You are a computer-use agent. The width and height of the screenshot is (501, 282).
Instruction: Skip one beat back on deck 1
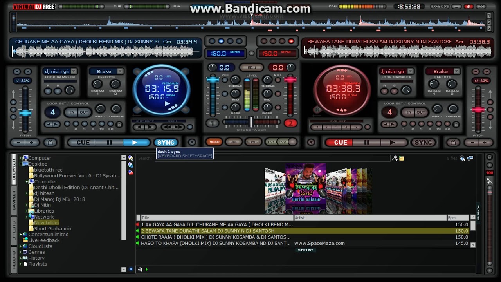coord(139,127)
